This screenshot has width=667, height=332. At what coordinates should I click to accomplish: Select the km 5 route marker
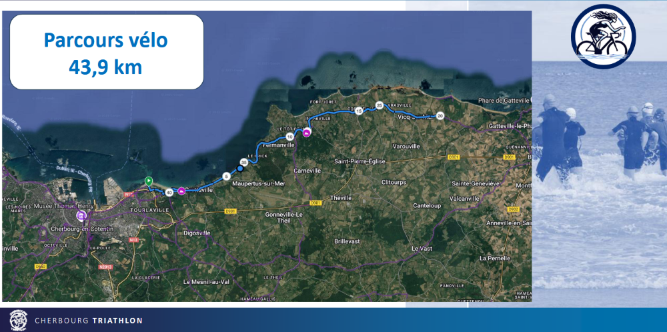tap(226, 176)
